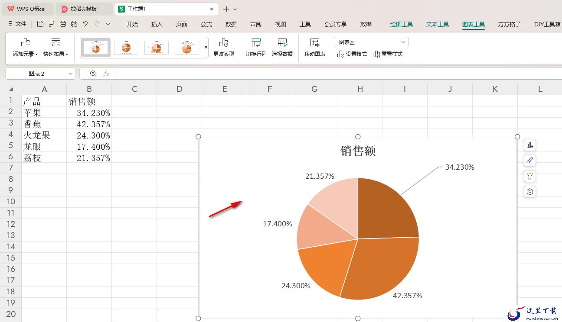The image size is (562, 322).
Task: Click the print preview icon
Action: [x=74, y=24]
